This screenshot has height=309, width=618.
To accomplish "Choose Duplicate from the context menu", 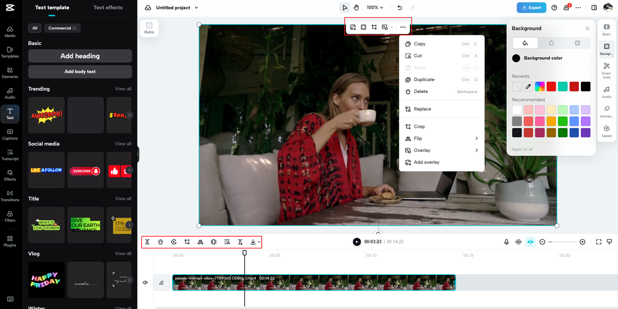I will [x=442, y=80].
